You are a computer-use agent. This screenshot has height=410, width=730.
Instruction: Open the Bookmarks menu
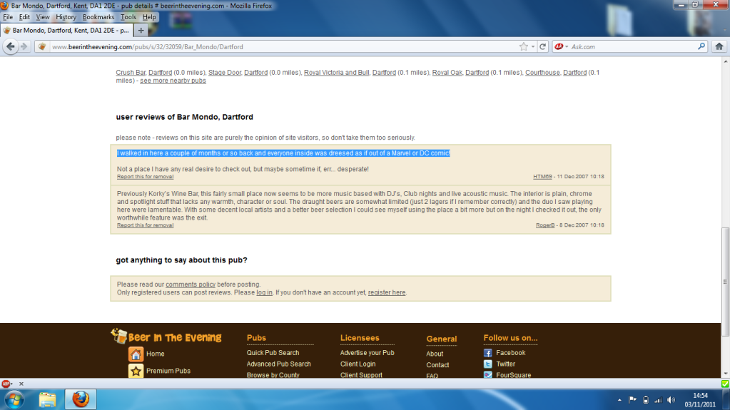tap(98, 16)
